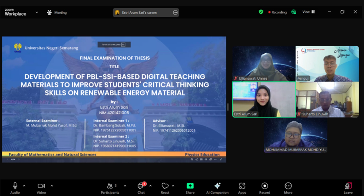Open the Participants list
Viewport: 364px width, 196px height.
[x=110, y=188]
